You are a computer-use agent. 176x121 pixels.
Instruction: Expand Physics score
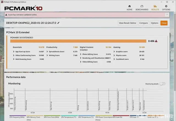[x=114, y=55]
